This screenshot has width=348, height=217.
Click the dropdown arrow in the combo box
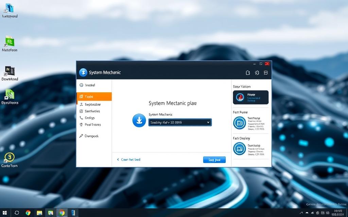pos(208,122)
